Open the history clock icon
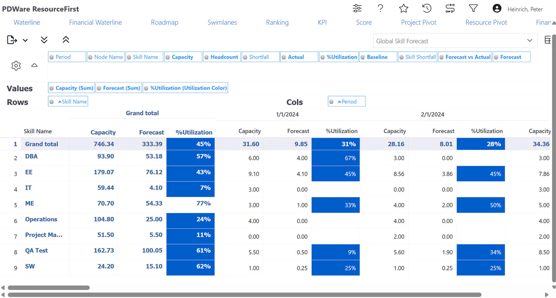The image size is (556, 298). tap(427, 8)
